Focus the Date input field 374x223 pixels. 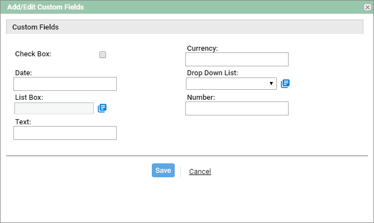point(65,84)
